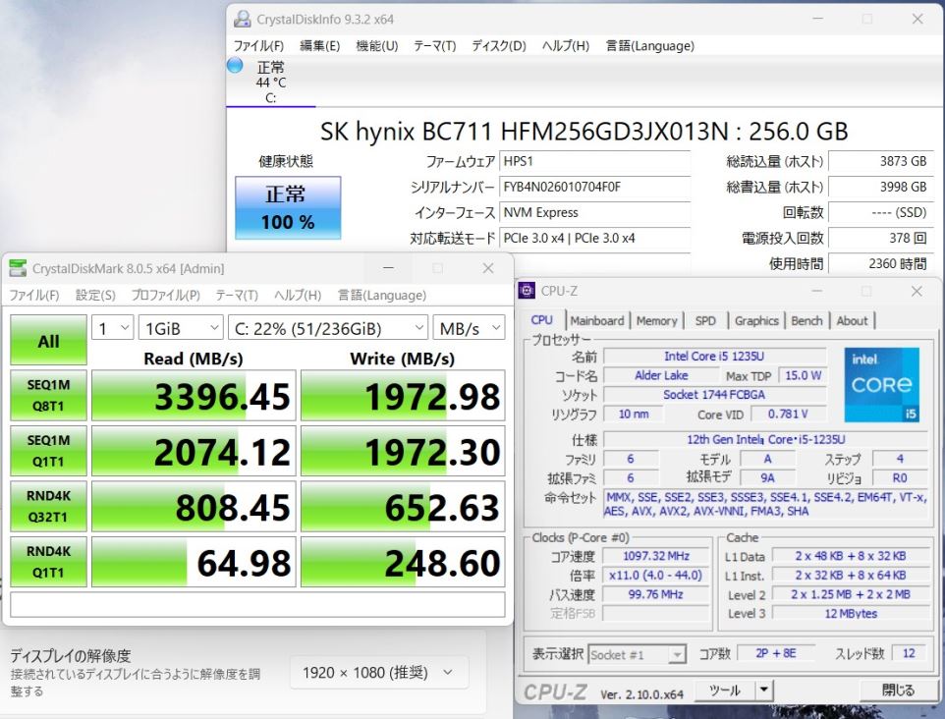Start all benchmarks with All button
Screen dimensions: 945x719
(49, 340)
